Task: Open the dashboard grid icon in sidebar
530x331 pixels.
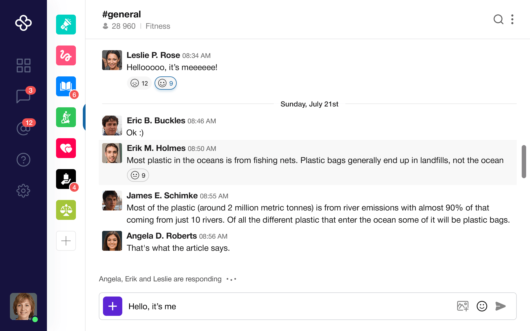Action: click(x=23, y=66)
